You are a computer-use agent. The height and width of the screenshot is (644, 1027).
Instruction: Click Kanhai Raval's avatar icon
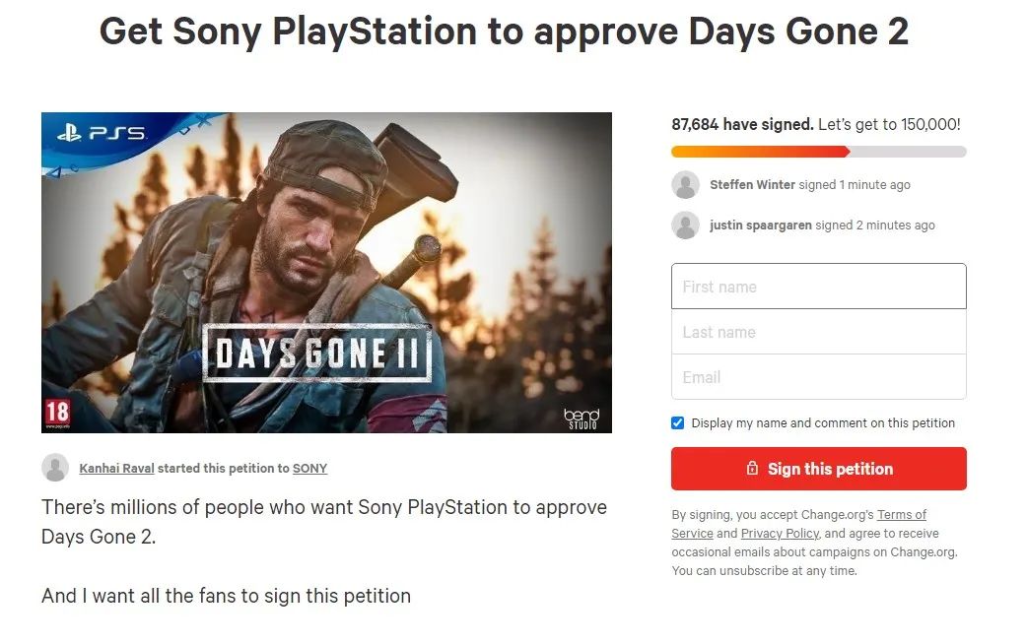click(x=55, y=468)
